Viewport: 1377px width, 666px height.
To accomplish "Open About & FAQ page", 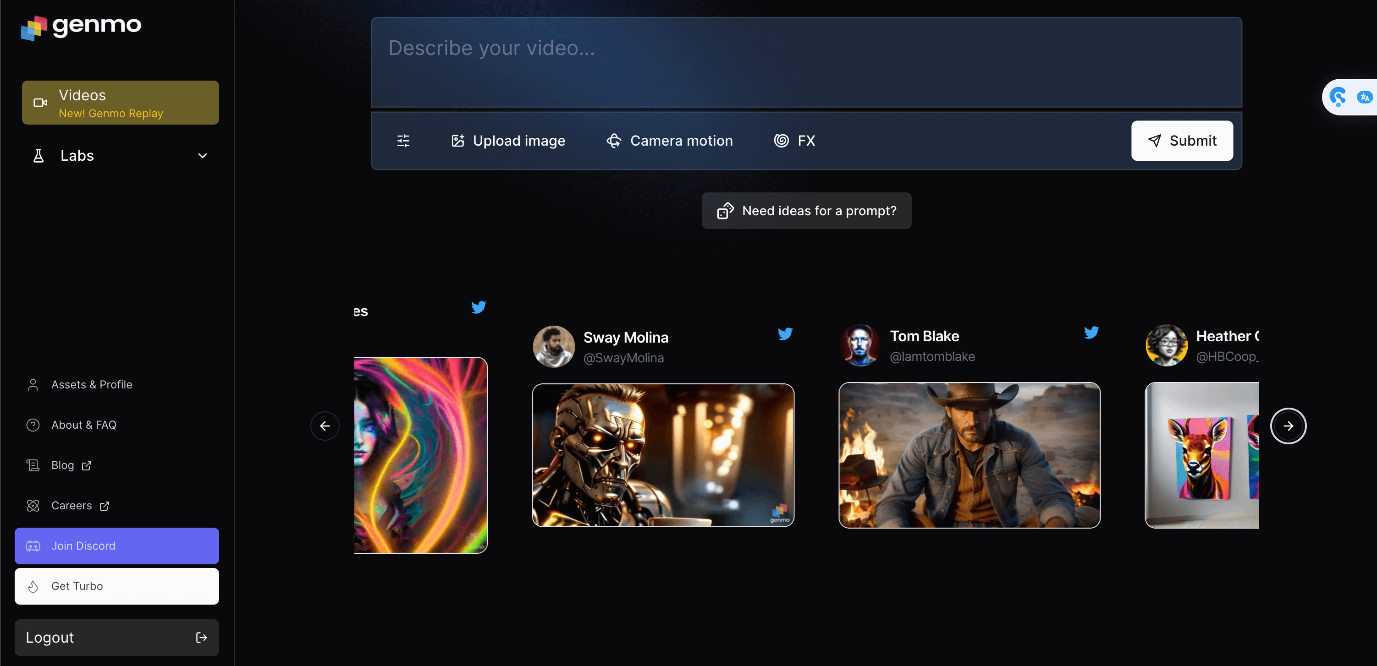I will click(x=83, y=425).
